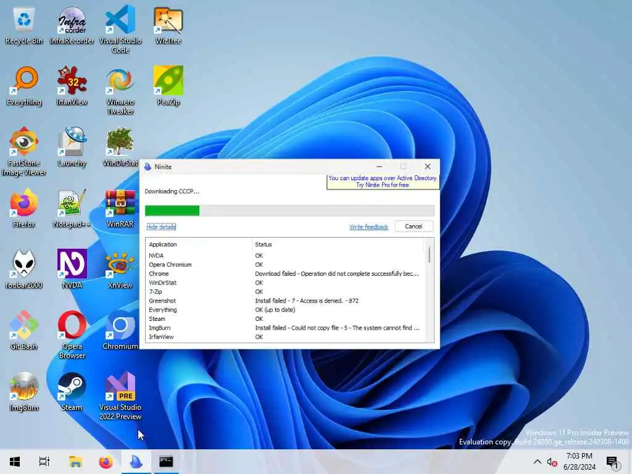Select the PeaZip desktop icon
This screenshot has width=632, height=474.
(x=168, y=86)
